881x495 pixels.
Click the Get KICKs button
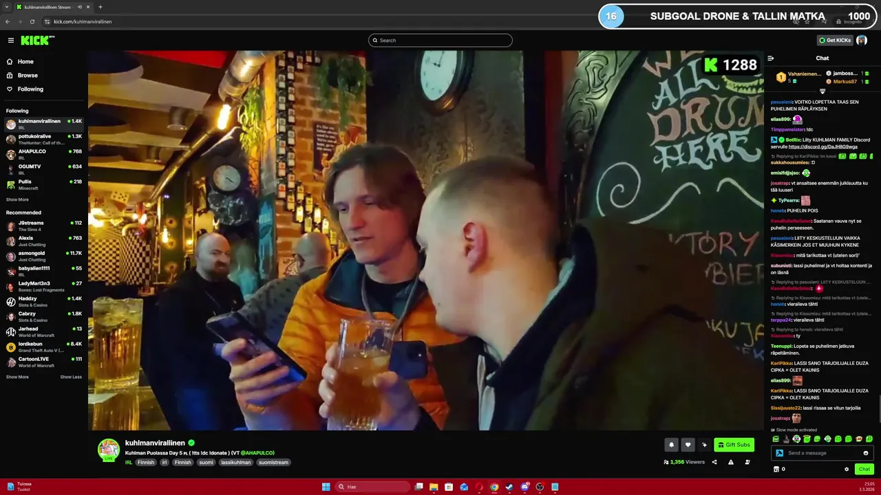pyautogui.click(x=835, y=41)
